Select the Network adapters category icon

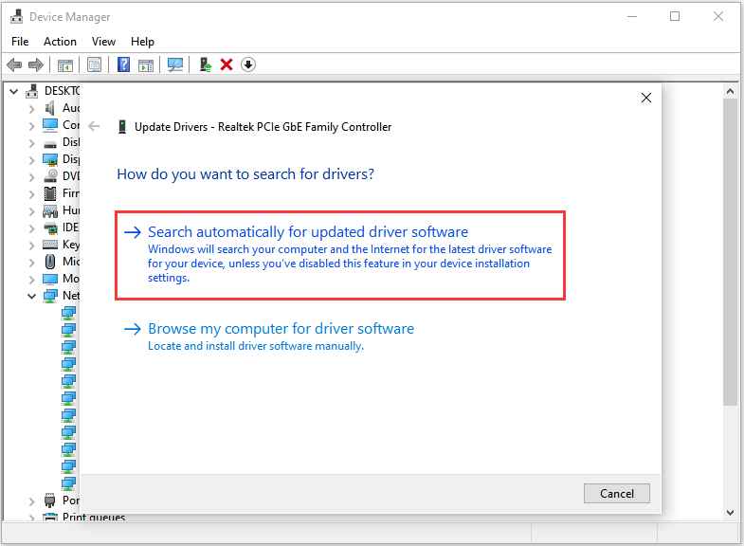coord(50,296)
